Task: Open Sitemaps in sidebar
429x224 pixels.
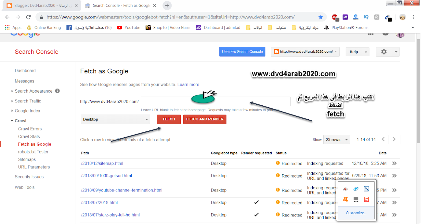Action: coord(27,159)
